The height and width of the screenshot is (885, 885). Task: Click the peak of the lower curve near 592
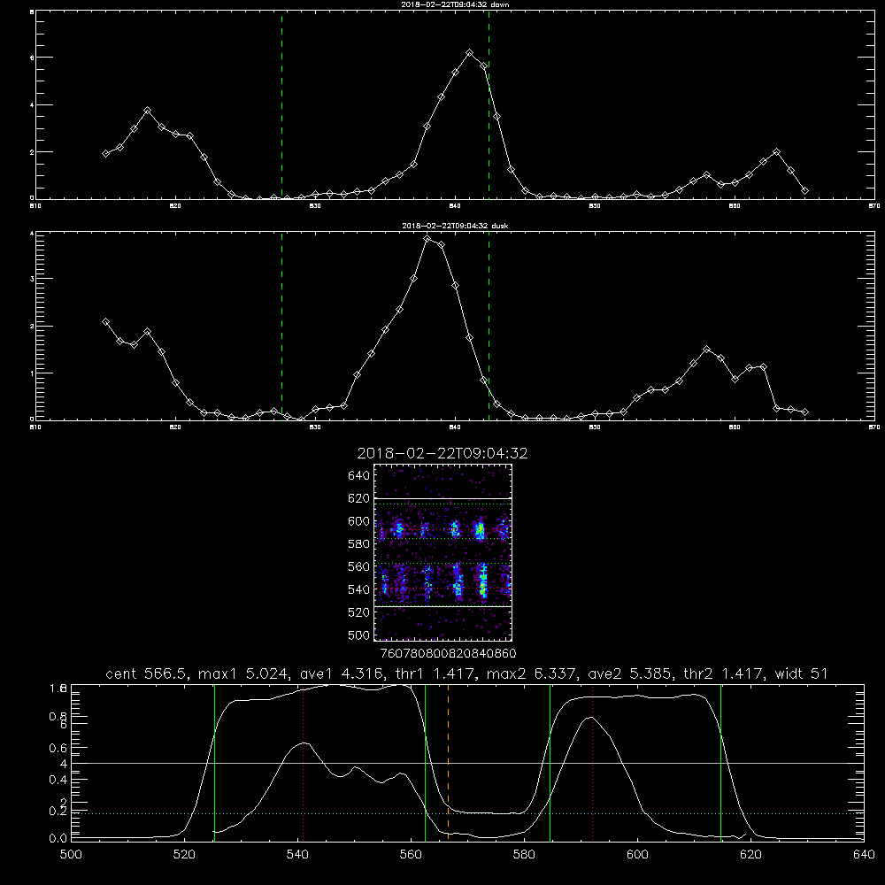click(x=591, y=718)
